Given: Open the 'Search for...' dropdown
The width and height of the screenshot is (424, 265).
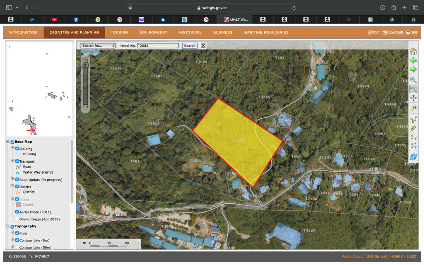Looking at the screenshot, I should [x=98, y=46].
